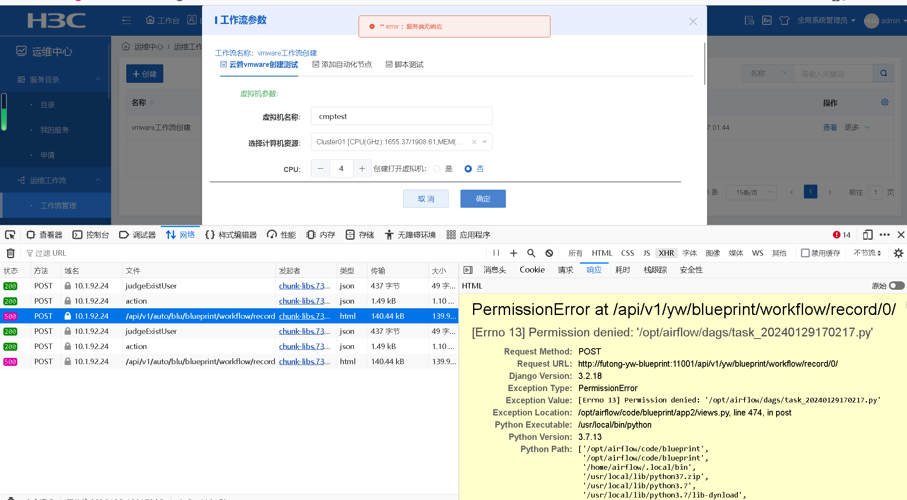
Task: Click the table settings gear icon
Action: (885, 102)
